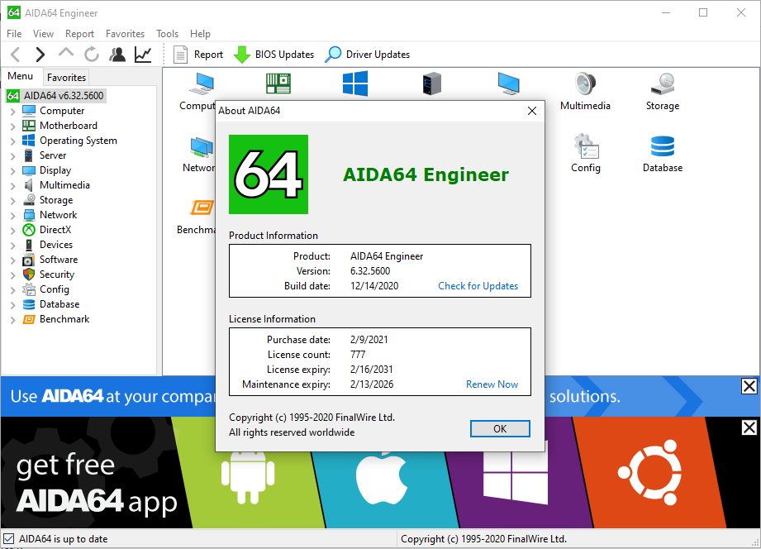Select Config in the tree
Image resolution: width=761 pixels, height=549 pixels.
[x=55, y=289]
